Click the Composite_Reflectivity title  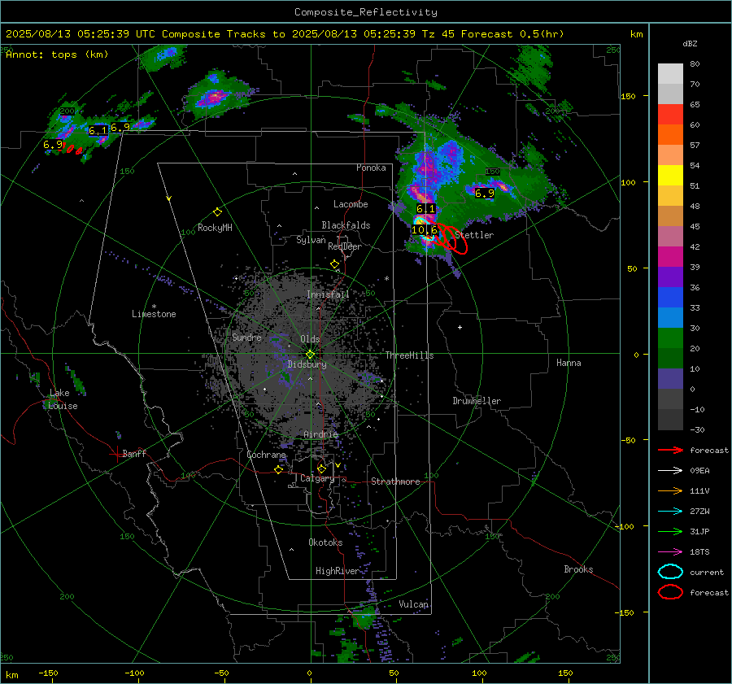pyautogui.click(x=366, y=12)
